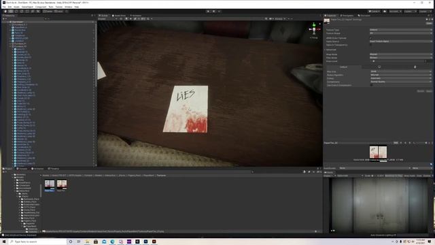Open the Account dropdown in toolbar

point(395,12)
